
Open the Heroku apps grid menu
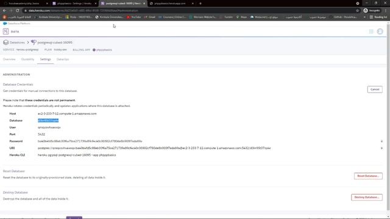[x=371, y=32]
